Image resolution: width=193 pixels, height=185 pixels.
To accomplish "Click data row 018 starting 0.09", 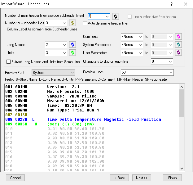I will pyautogui.click(x=76, y=166).
